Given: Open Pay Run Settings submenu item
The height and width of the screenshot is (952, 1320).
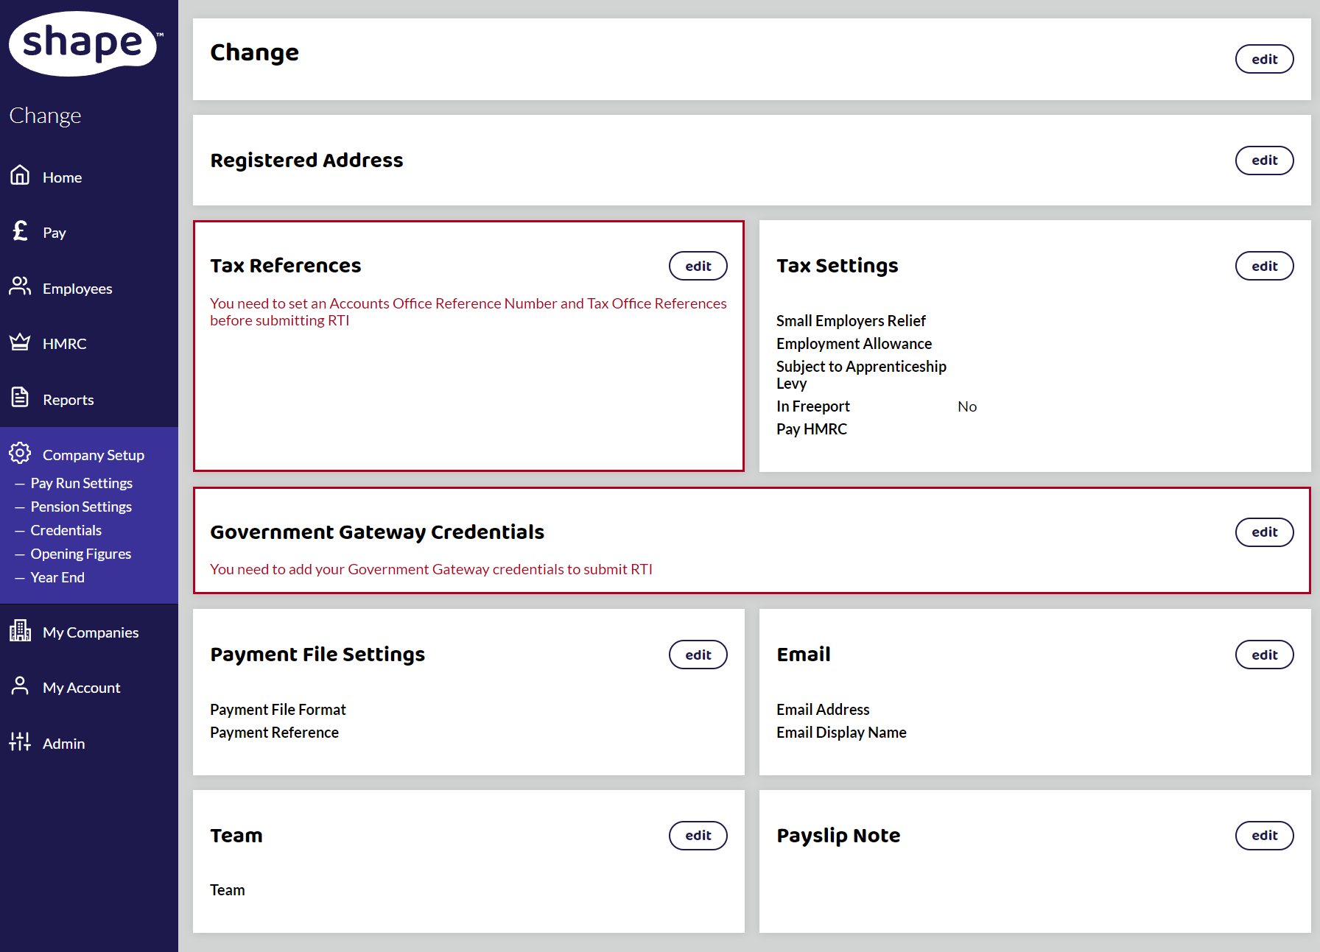Looking at the screenshot, I should click(81, 483).
